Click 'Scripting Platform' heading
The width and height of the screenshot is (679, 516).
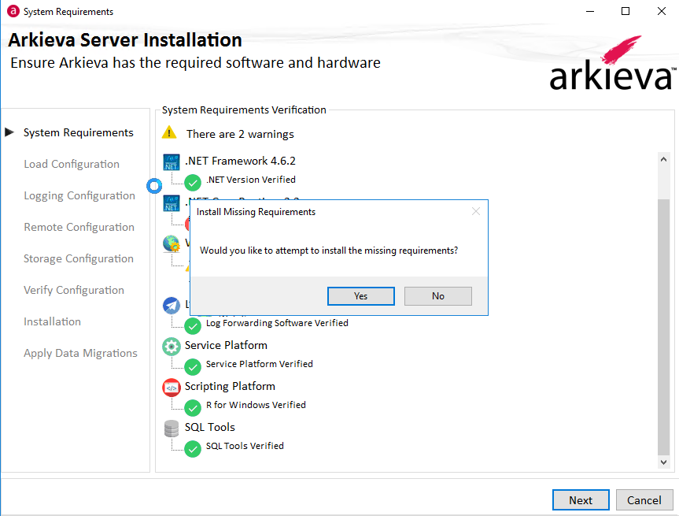230,386
